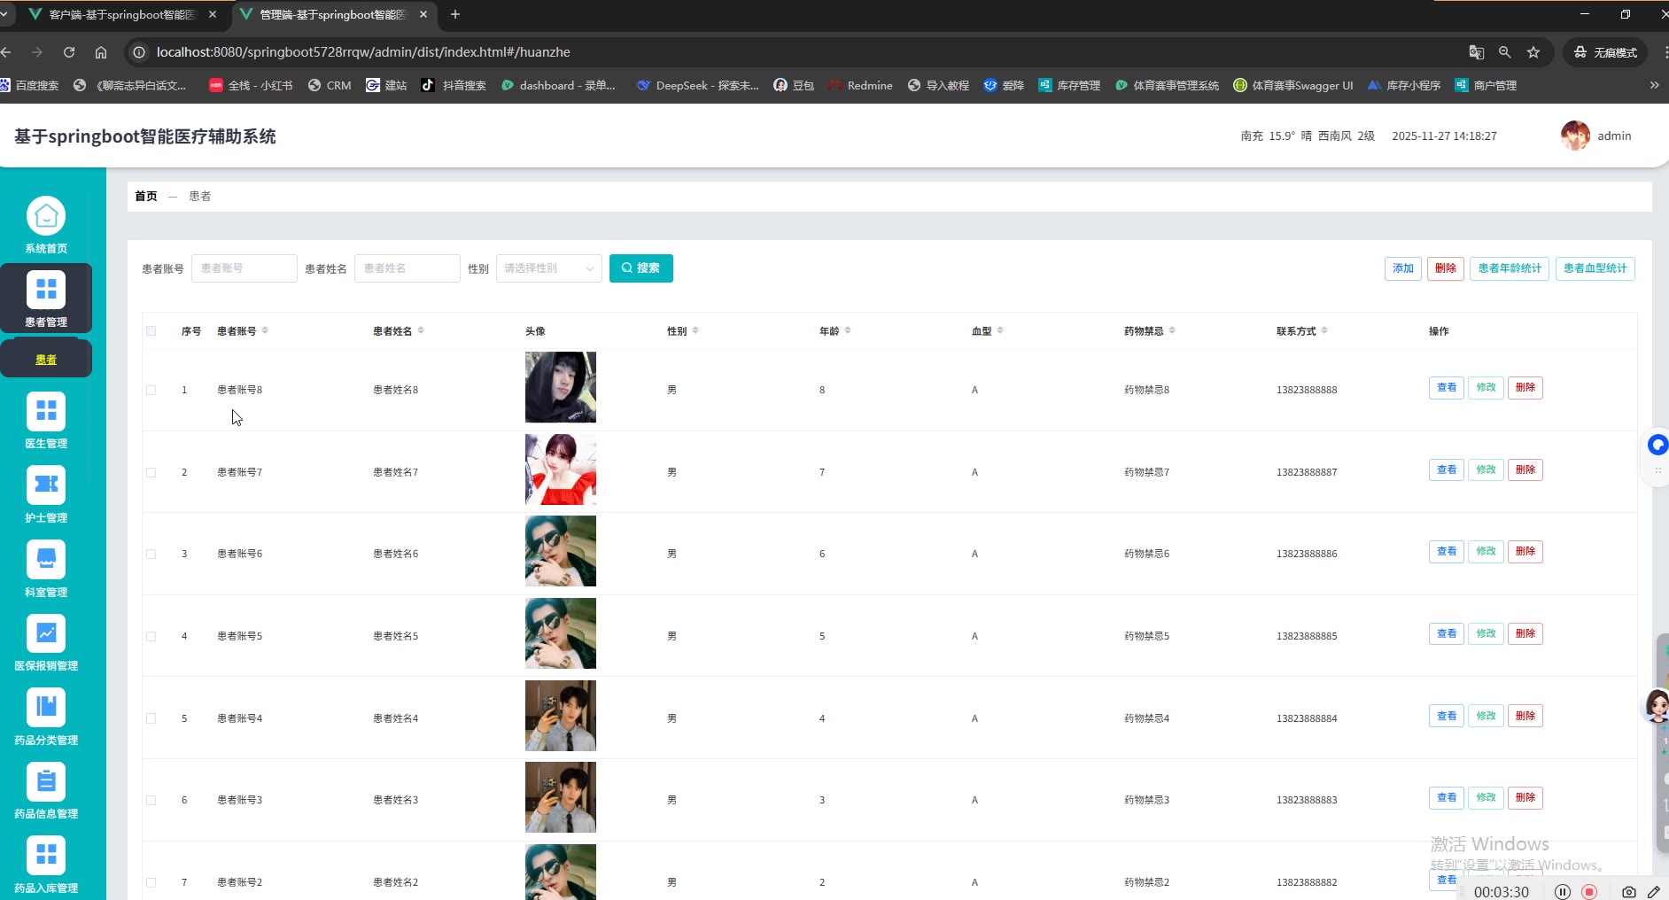Click the blue floating assistant circle icon
The image size is (1669, 900).
[1657, 445]
